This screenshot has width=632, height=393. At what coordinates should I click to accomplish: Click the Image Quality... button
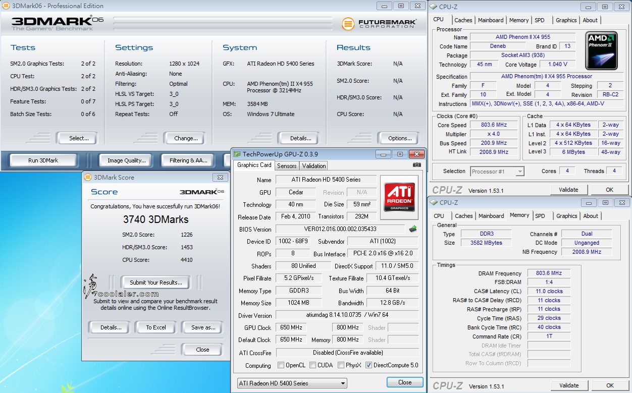pyautogui.click(x=126, y=160)
